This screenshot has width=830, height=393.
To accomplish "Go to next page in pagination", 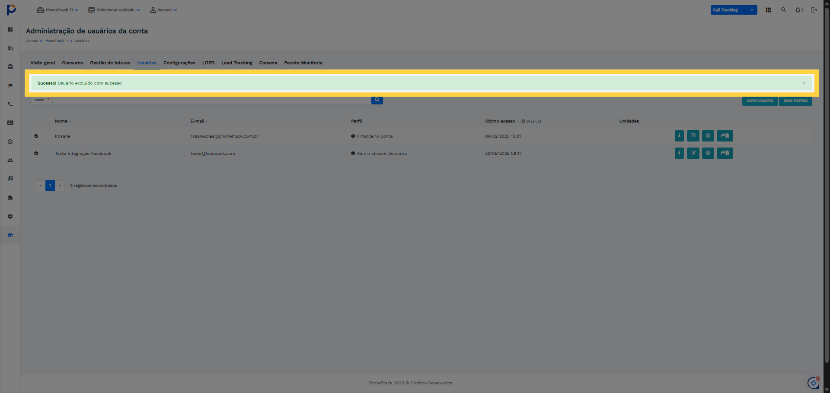I will [60, 185].
